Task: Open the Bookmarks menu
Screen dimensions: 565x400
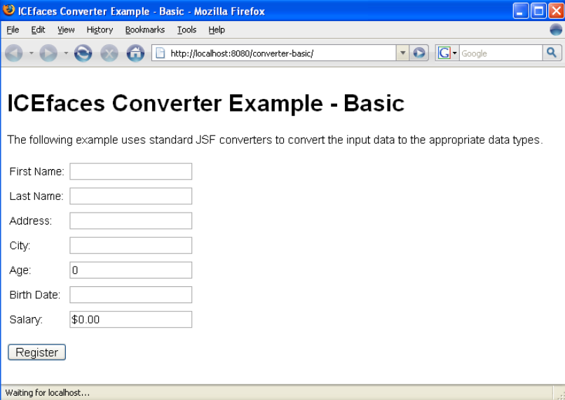Action: 144,29
